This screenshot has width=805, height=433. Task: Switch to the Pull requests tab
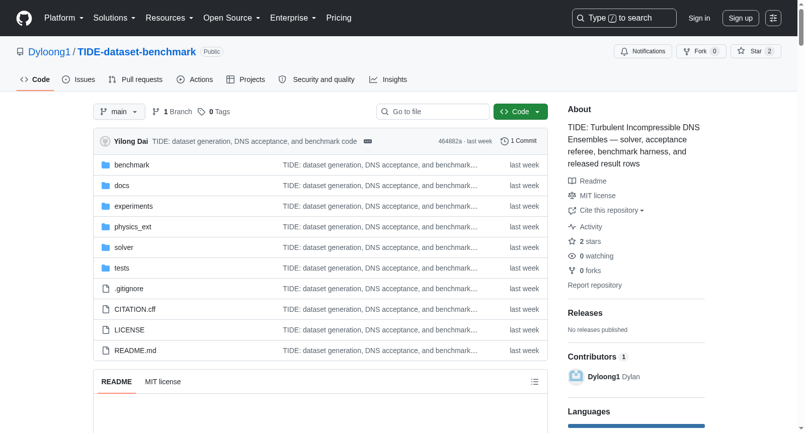pos(135,79)
